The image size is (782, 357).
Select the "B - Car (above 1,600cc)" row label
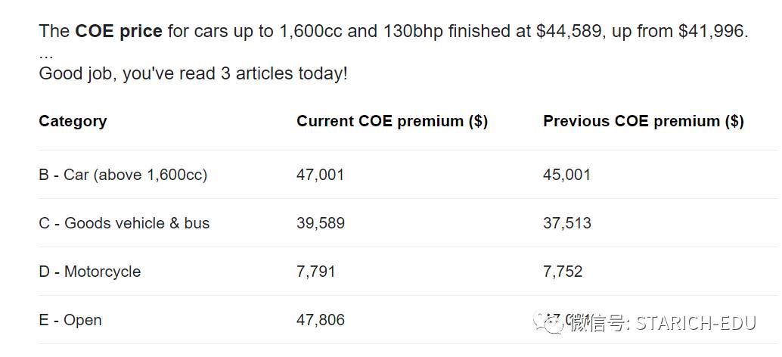tap(123, 175)
